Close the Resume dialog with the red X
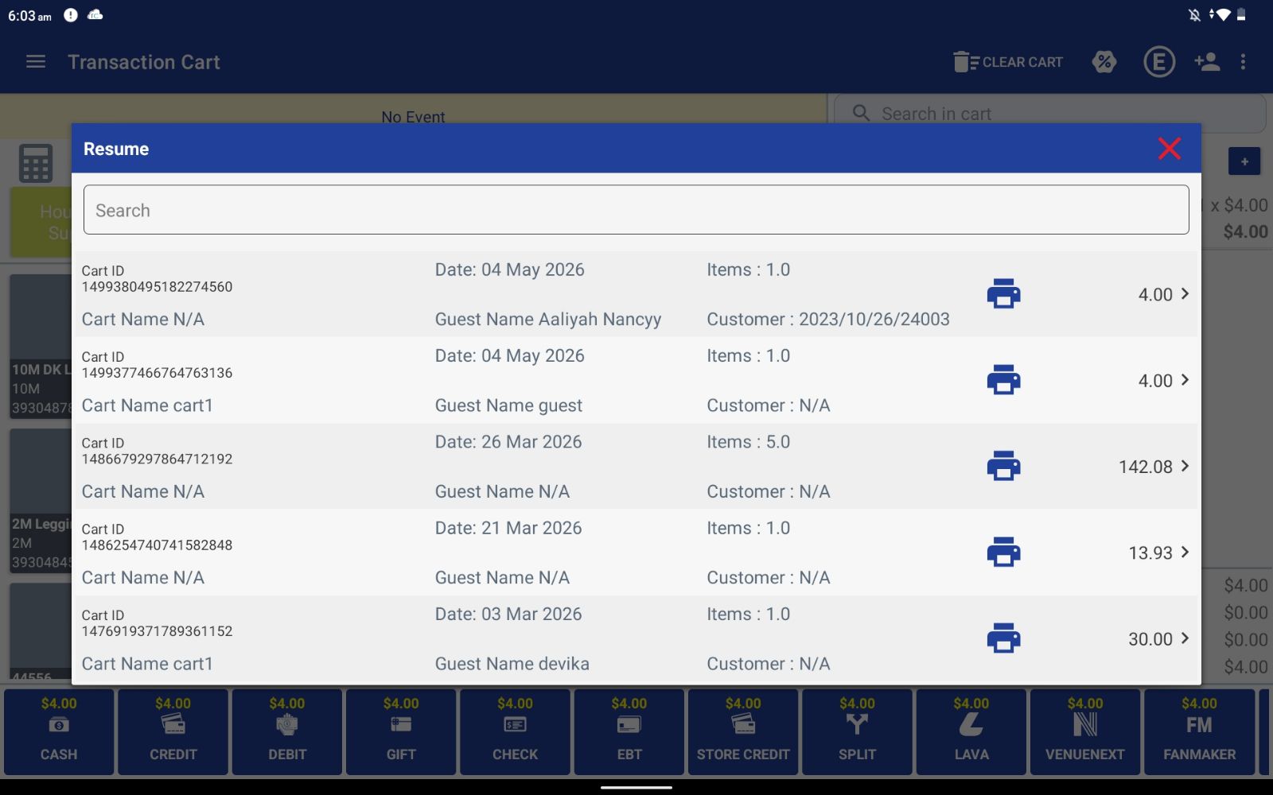 point(1169,149)
